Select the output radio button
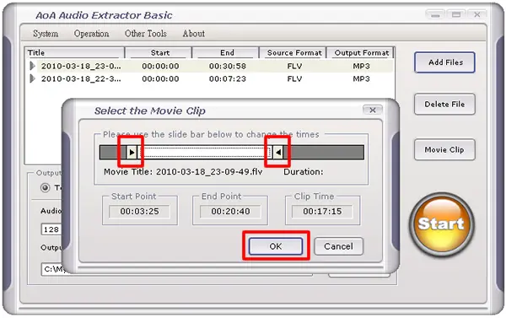The image size is (506, 318). (x=46, y=187)
